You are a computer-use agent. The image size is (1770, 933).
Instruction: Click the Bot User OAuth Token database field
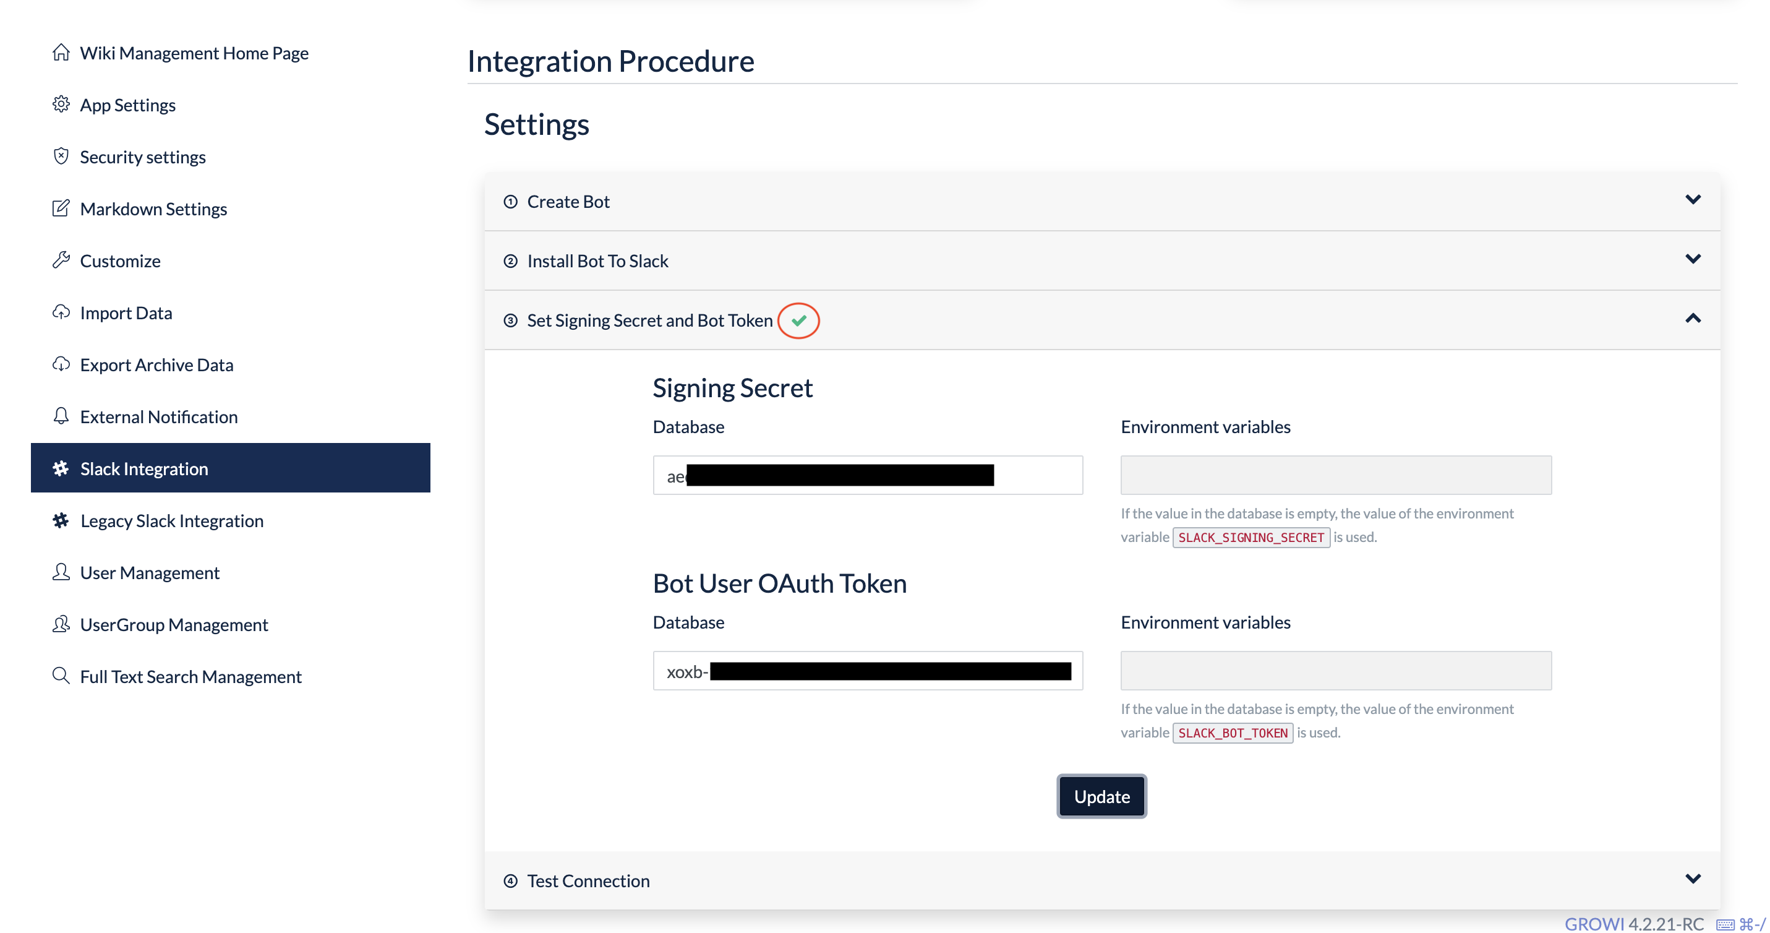coord(867,671)
